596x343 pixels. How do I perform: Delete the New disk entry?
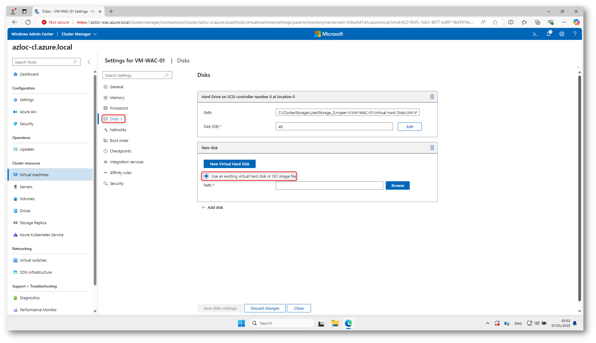(432, 148)
